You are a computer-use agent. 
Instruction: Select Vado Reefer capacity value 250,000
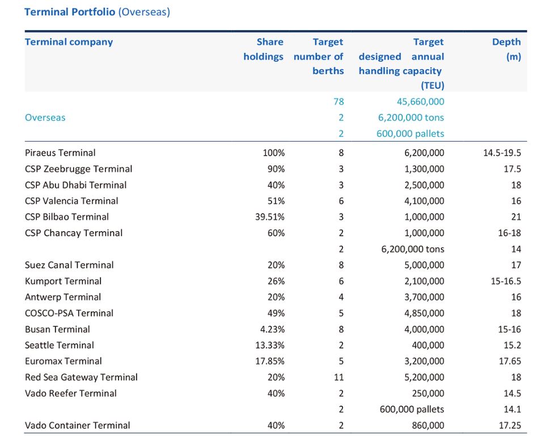point(428,394)
